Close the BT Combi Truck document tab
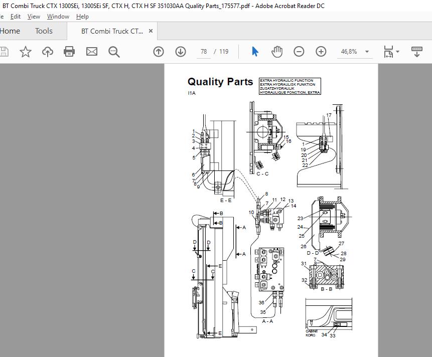The width and height of the screenshot is (432, 357). [151, 31]
